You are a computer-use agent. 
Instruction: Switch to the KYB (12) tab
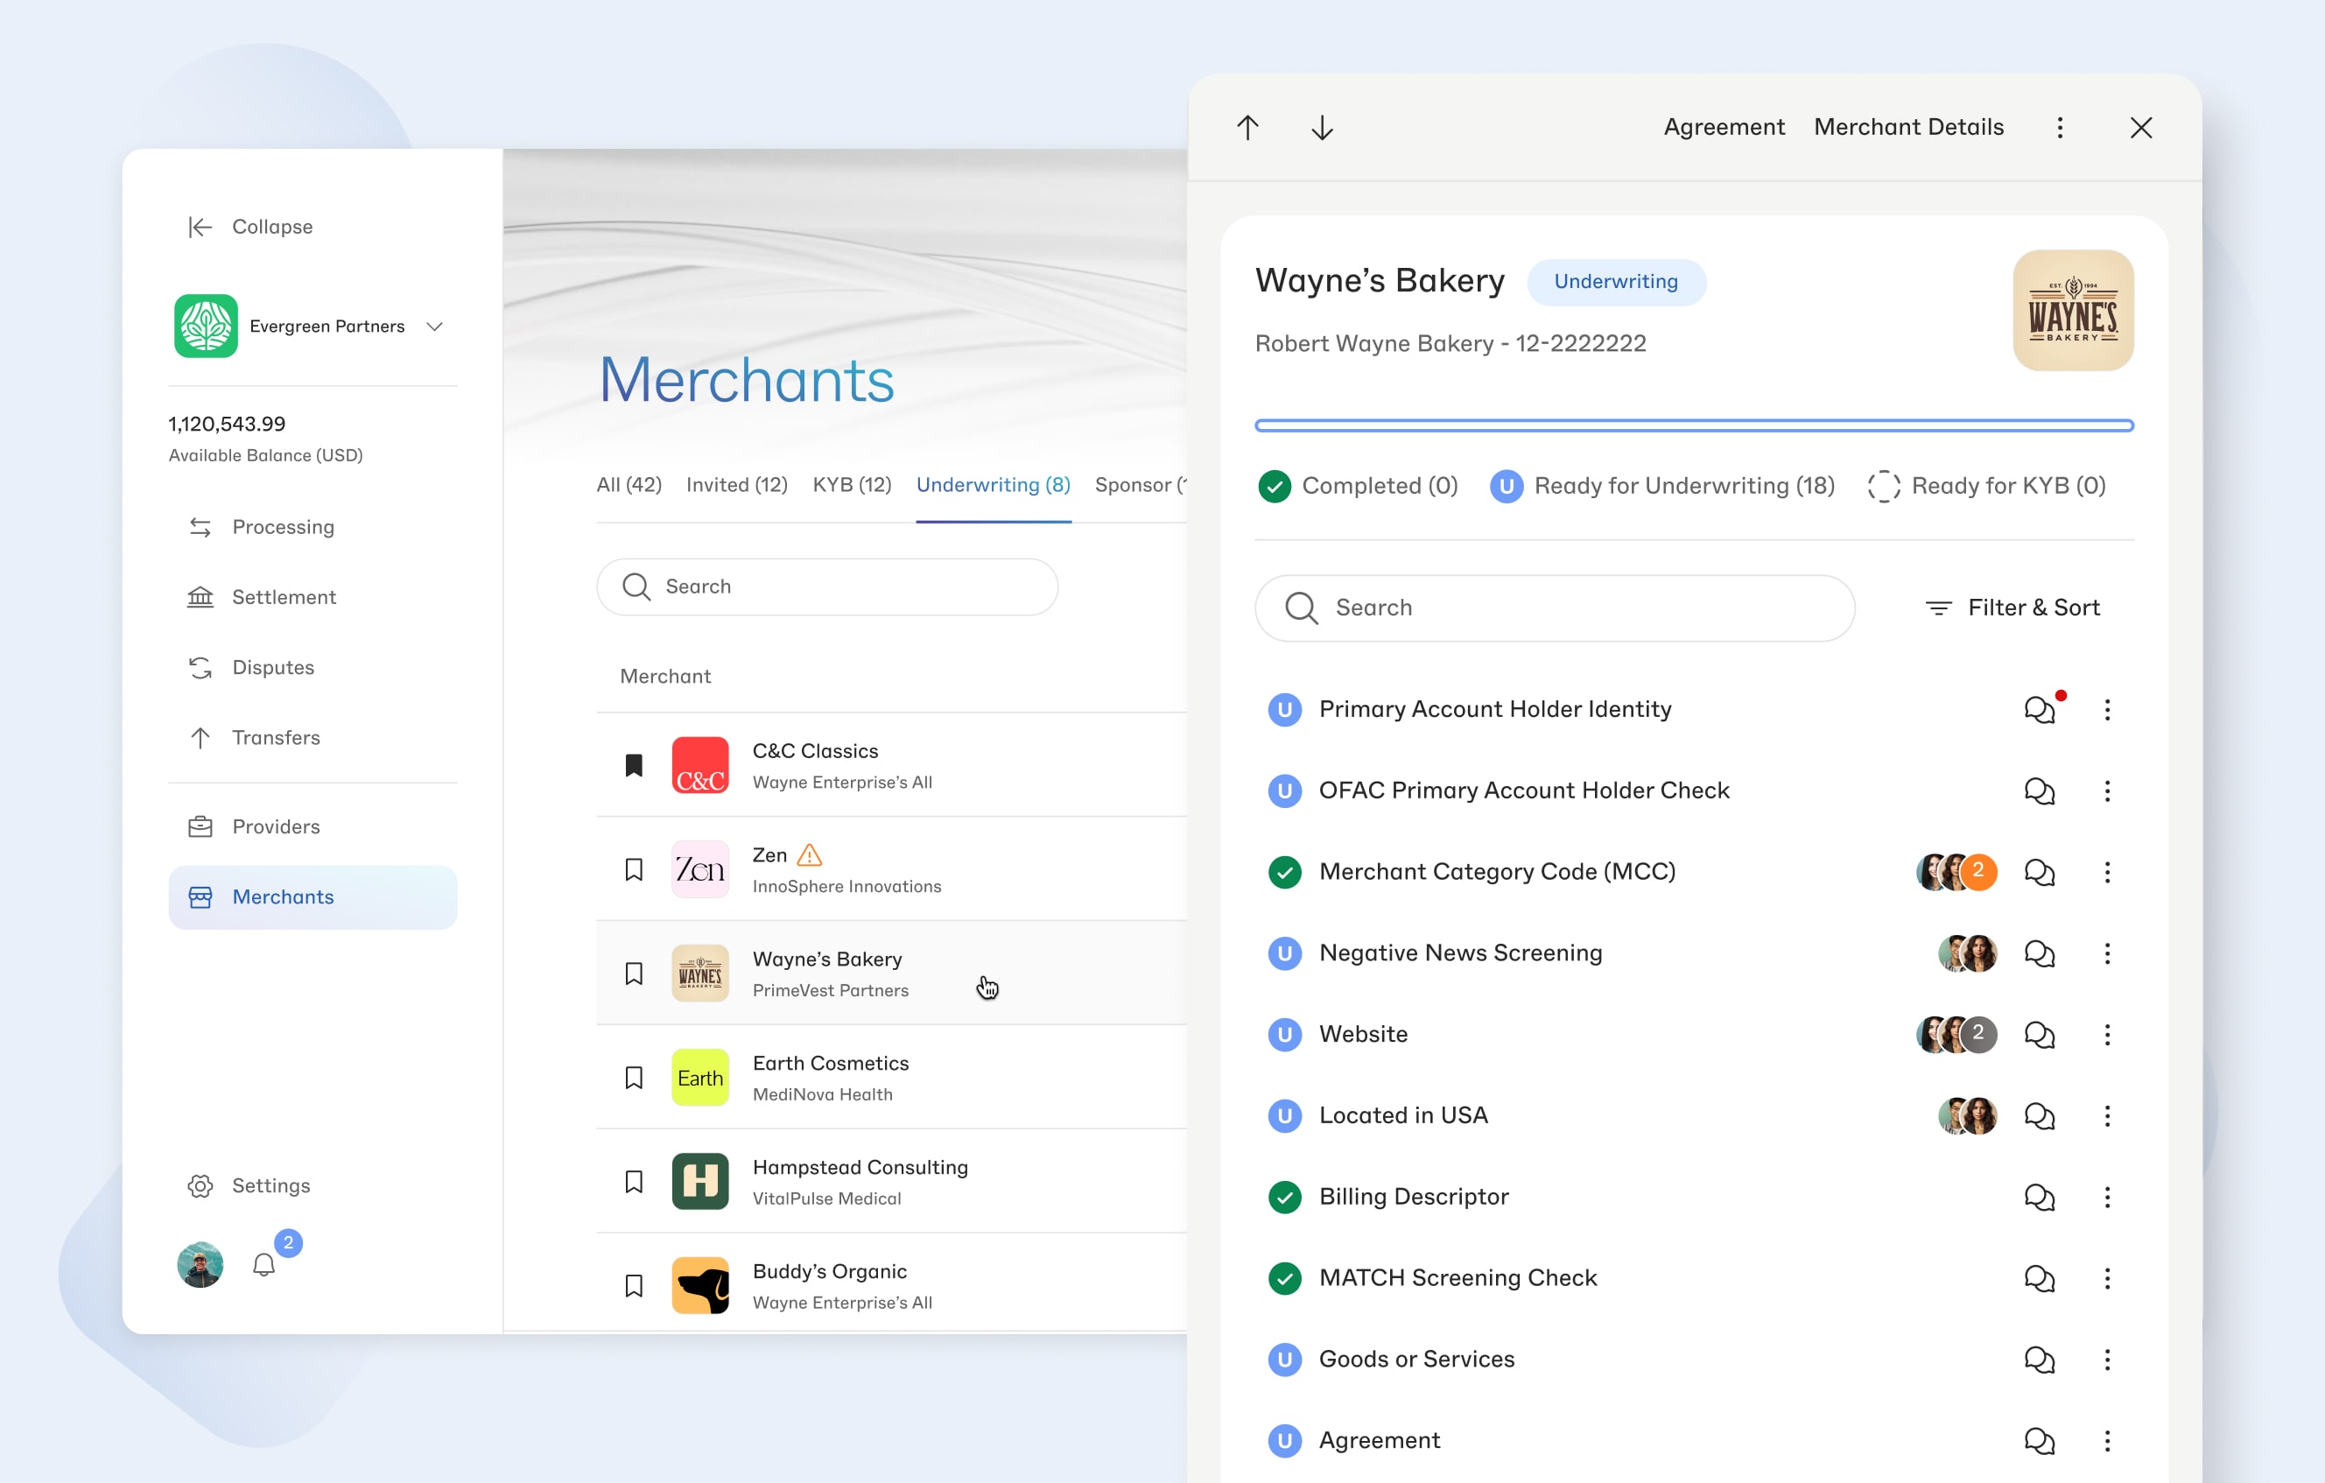tap(852, 485)
